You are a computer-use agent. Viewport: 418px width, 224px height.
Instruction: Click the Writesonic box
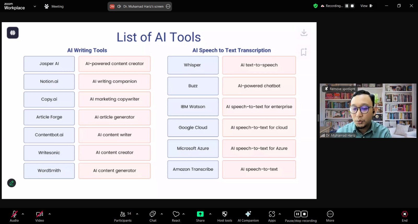click(x=49, y=153)
